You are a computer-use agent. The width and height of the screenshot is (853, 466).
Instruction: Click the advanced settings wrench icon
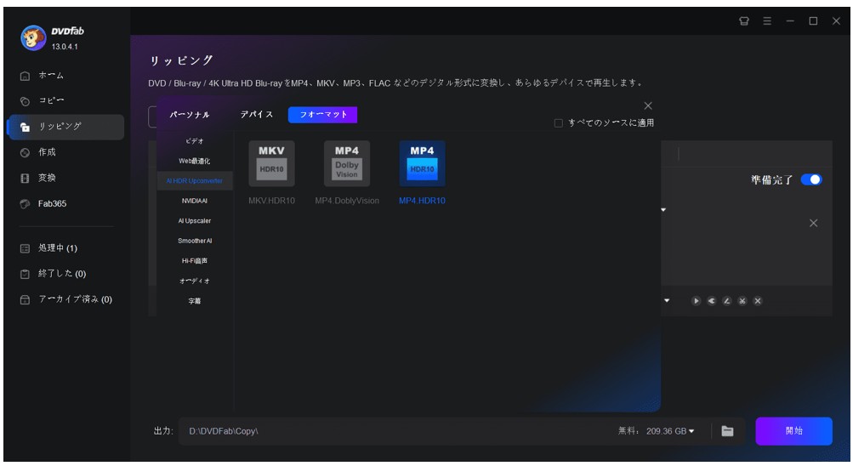point(712,301)
